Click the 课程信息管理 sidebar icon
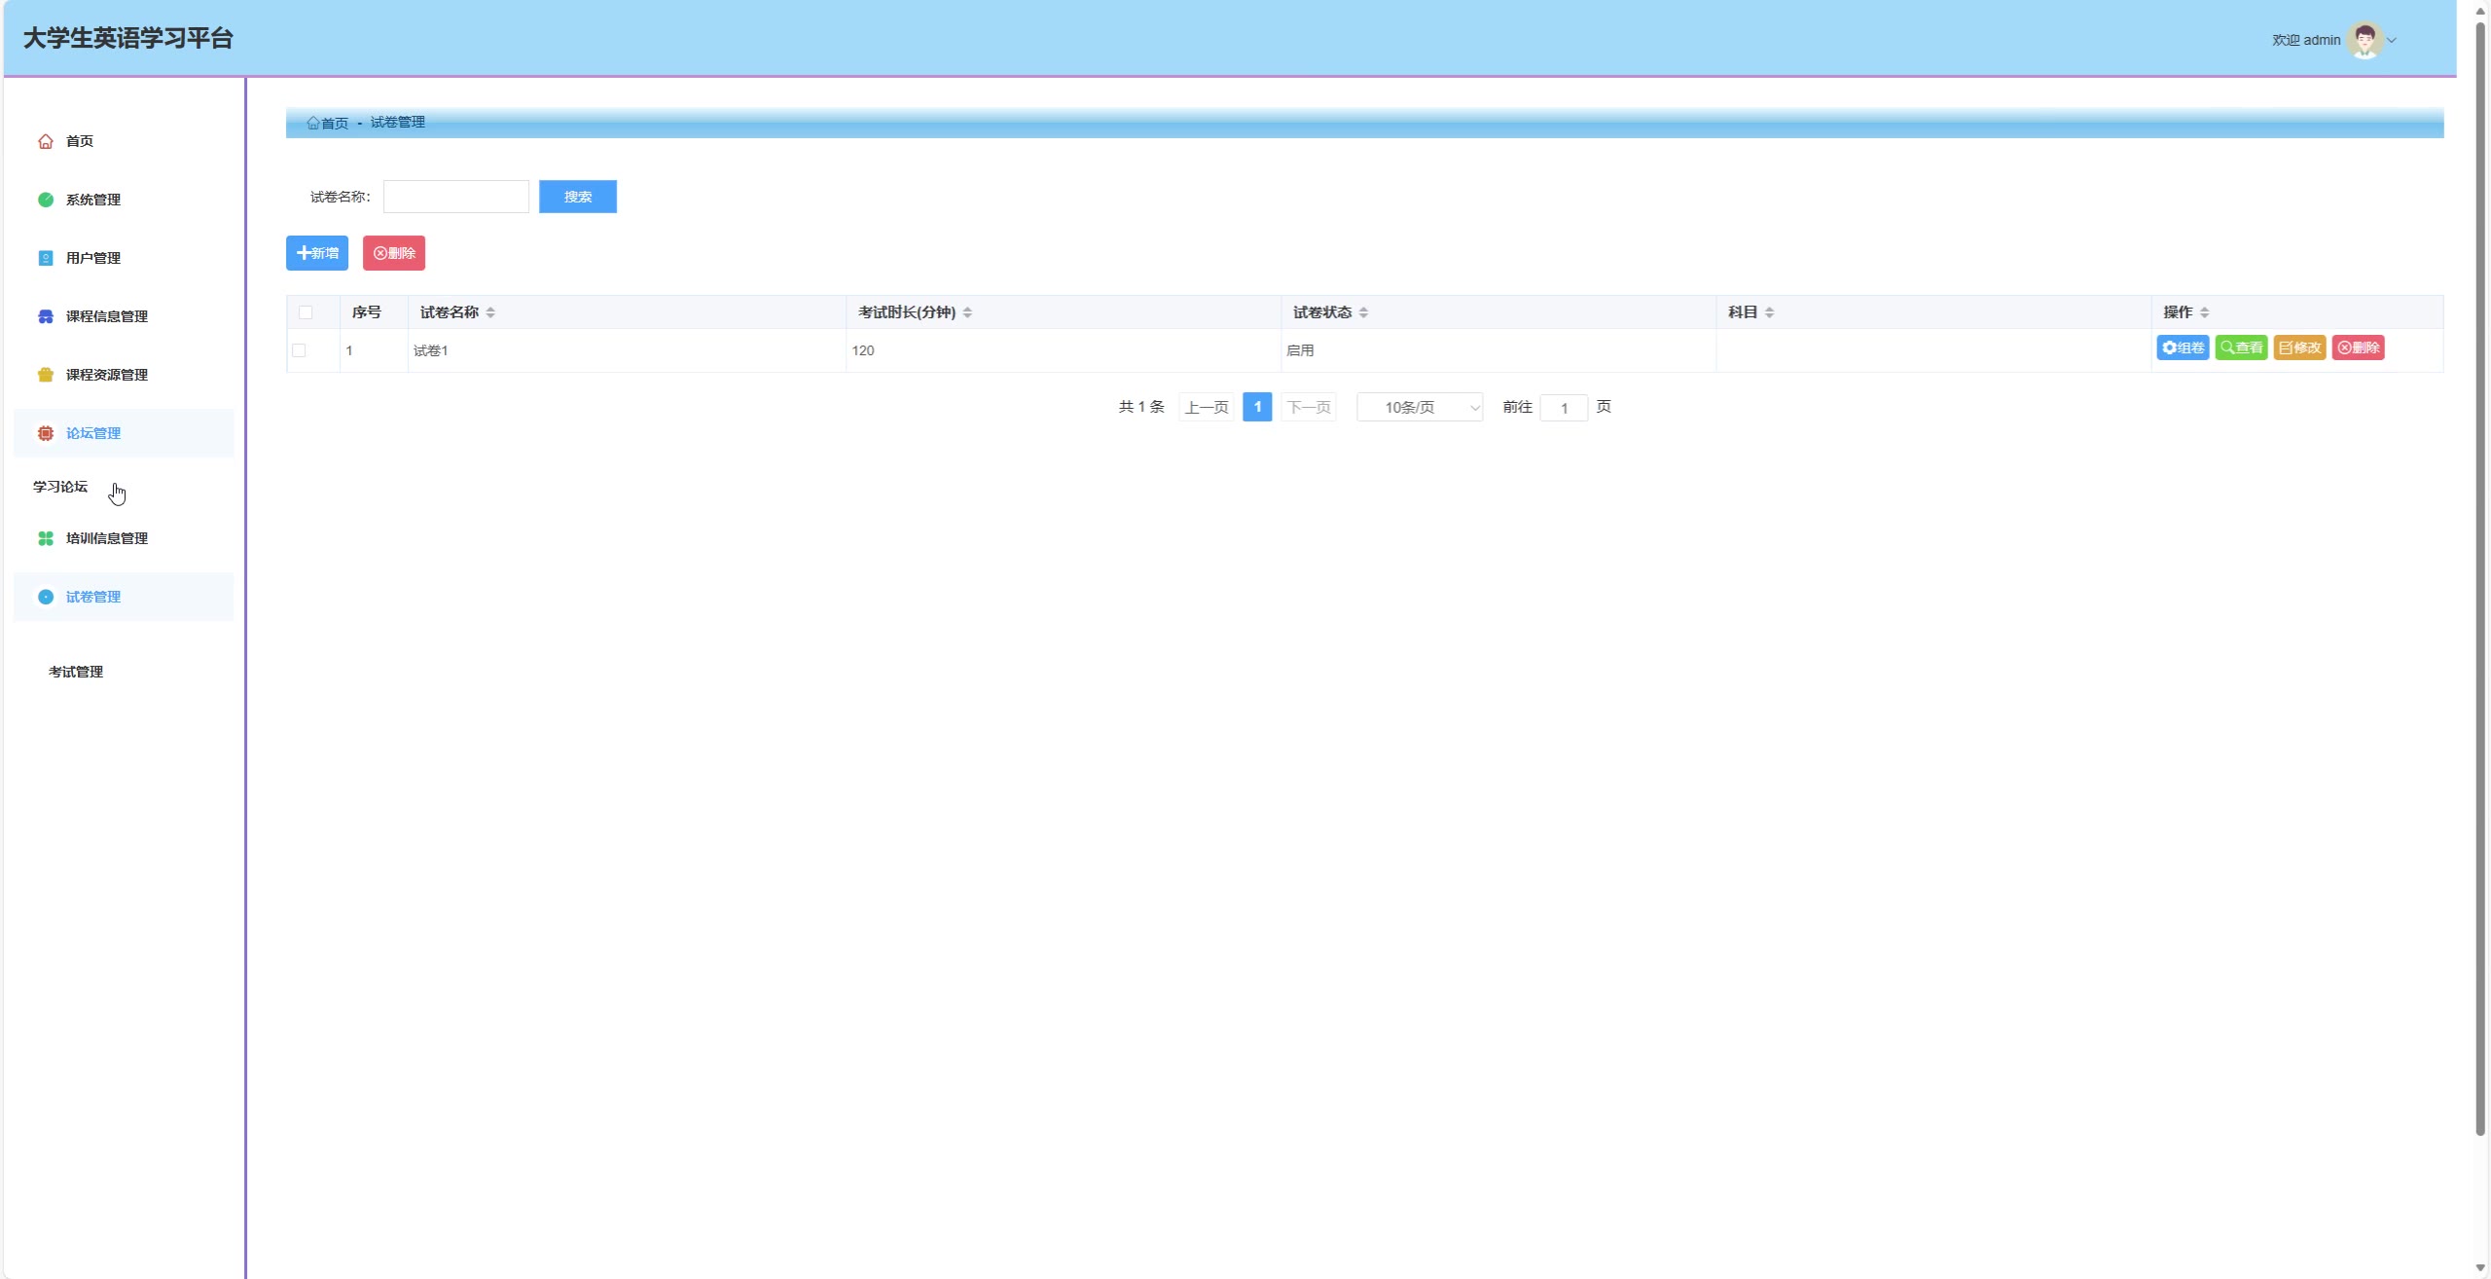Image resolution: width=2491 pixels, height=1279 pixels. pos(46,316)
